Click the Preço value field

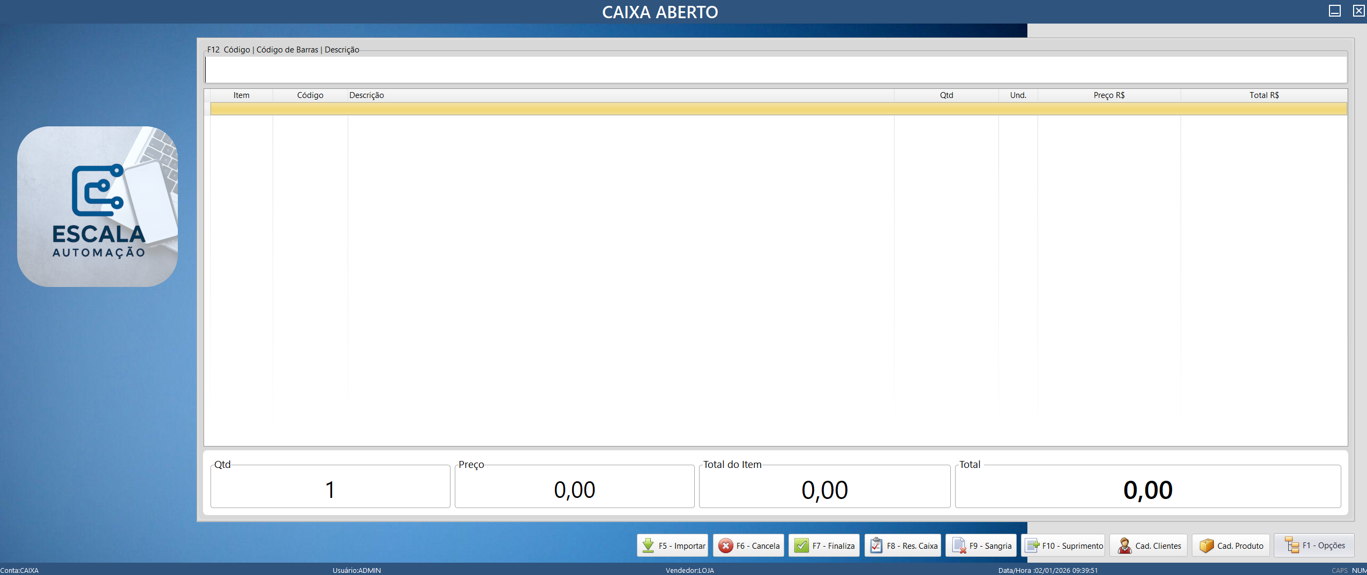574,489
